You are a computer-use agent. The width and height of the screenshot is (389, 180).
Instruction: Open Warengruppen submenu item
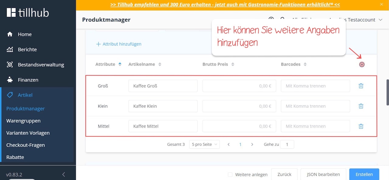(x=23, y=121)
